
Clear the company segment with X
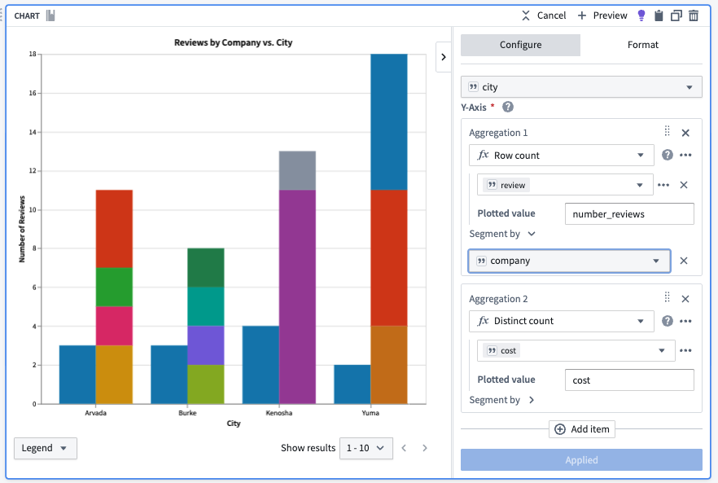(x=684, y=261)
